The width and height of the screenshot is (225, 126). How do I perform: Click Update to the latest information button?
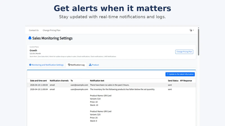tap(180, 74)
